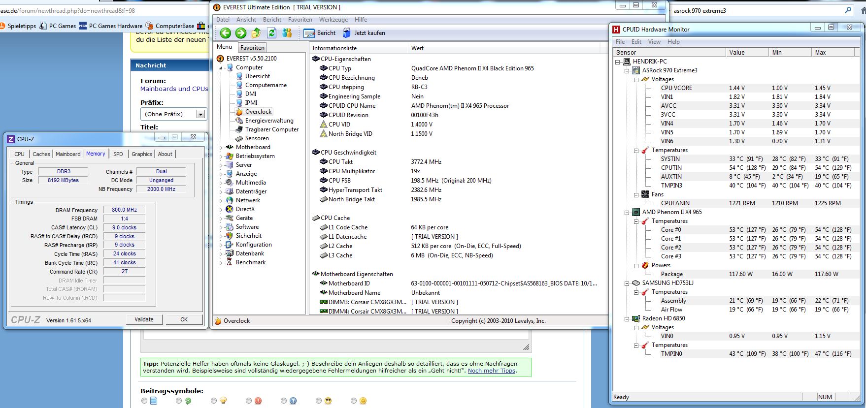866x408 pixels.
Task: Open Mainboards und CPUs forum link
Action: [174, 89]
